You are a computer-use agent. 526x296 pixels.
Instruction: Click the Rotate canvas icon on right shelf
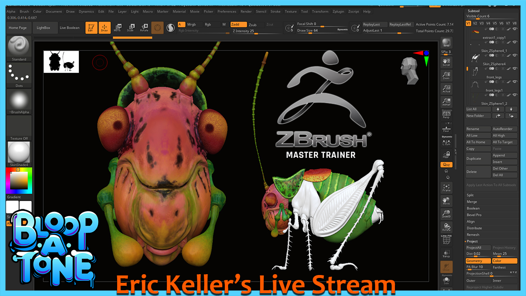pyautogui.click(x=446, y=227)
